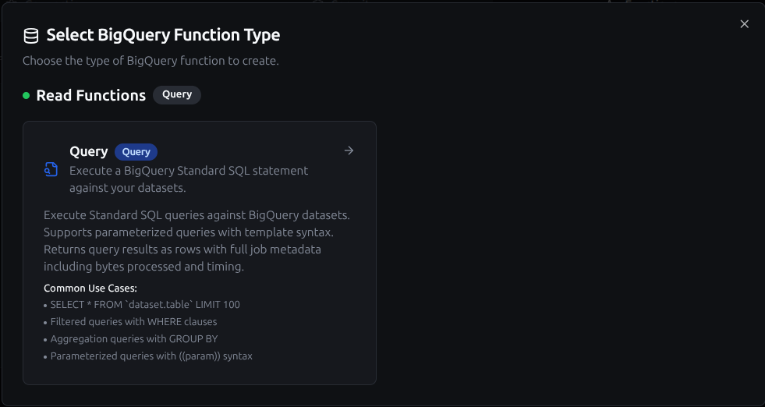Click the 'Filtered queries with WHERE clauses' item
Screen dimensions: 765x407
tap(133, 321)
